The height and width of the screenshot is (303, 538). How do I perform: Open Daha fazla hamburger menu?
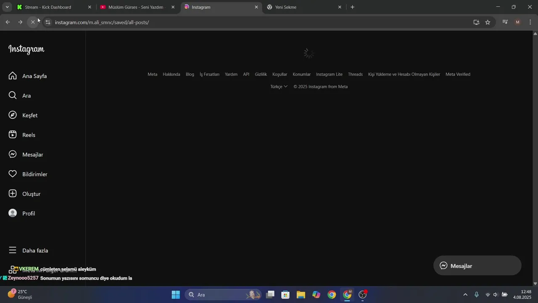click(13, 250)
